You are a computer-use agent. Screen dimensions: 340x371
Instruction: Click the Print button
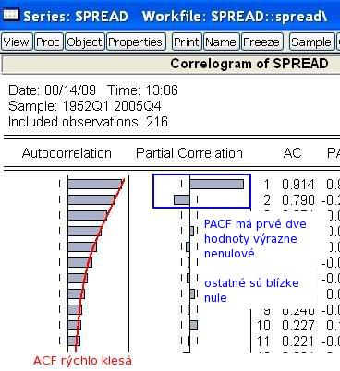point(187,42)
